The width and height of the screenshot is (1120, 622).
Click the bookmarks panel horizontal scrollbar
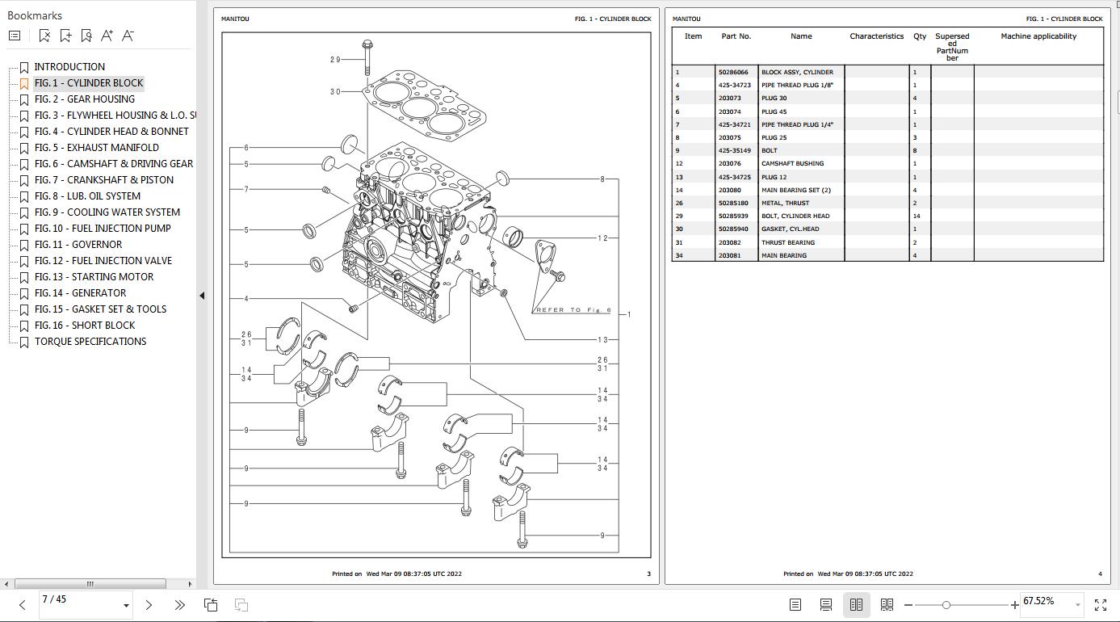click(90, 584)
